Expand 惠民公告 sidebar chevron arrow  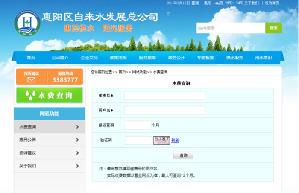[77, 140]
